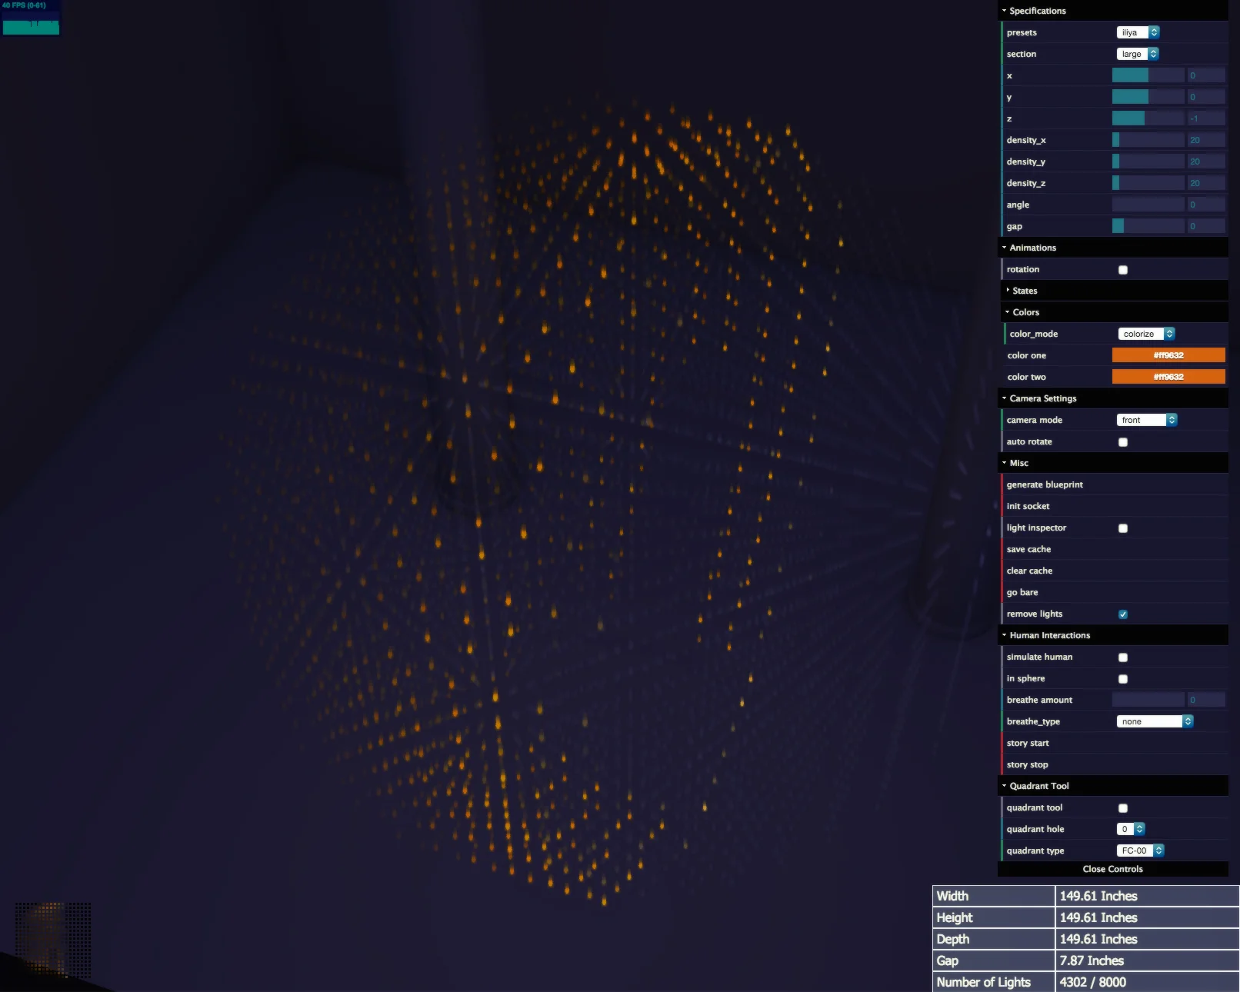Open the camera mode dropdown showing front

(x=1146, y=420)
